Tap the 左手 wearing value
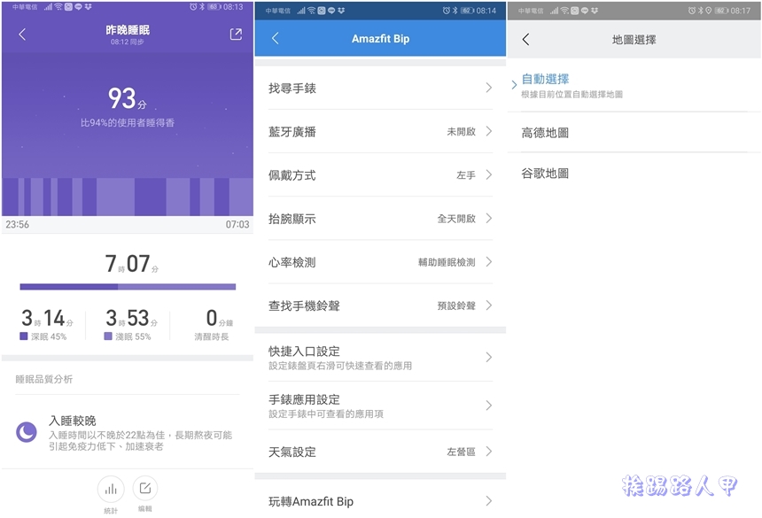 (466, 175)
